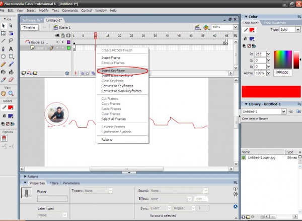This screenshot has width=302, height=221.
Task: Select the Gradient Transform tool
Action: pos(11,33)
